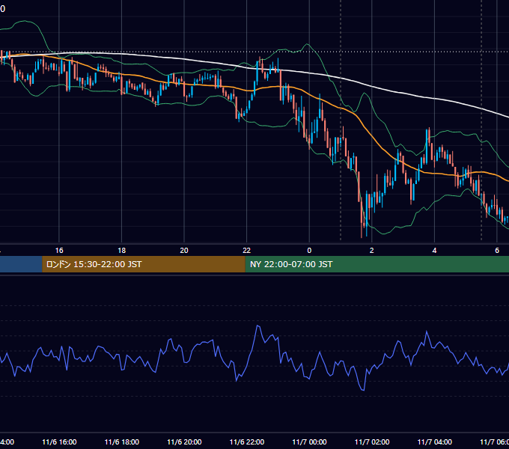Click the 11/7 00:00 date label
This screenshot has height=449, width=509.
pos(309,442)
